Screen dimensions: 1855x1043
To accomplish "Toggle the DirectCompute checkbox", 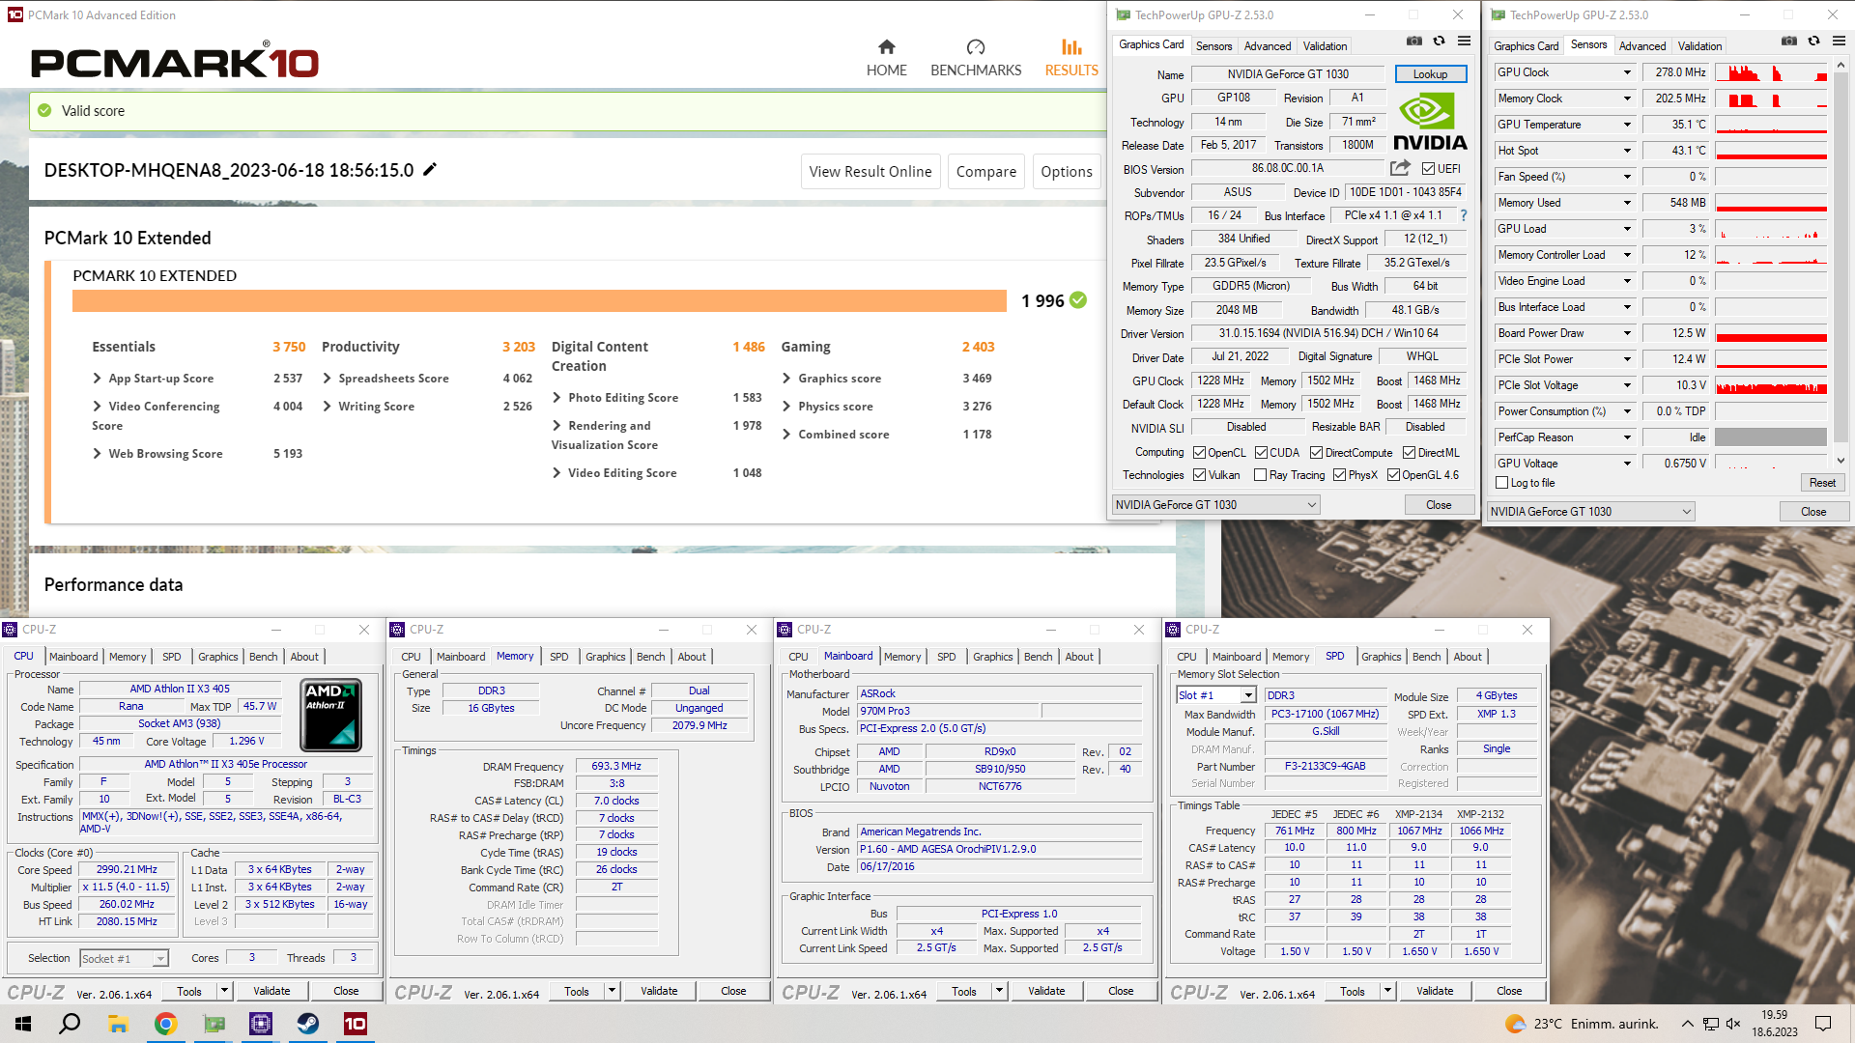I will (1316, 453).
